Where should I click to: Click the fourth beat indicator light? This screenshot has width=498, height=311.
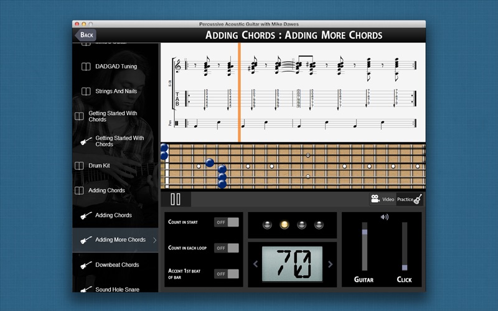(319, 225)
